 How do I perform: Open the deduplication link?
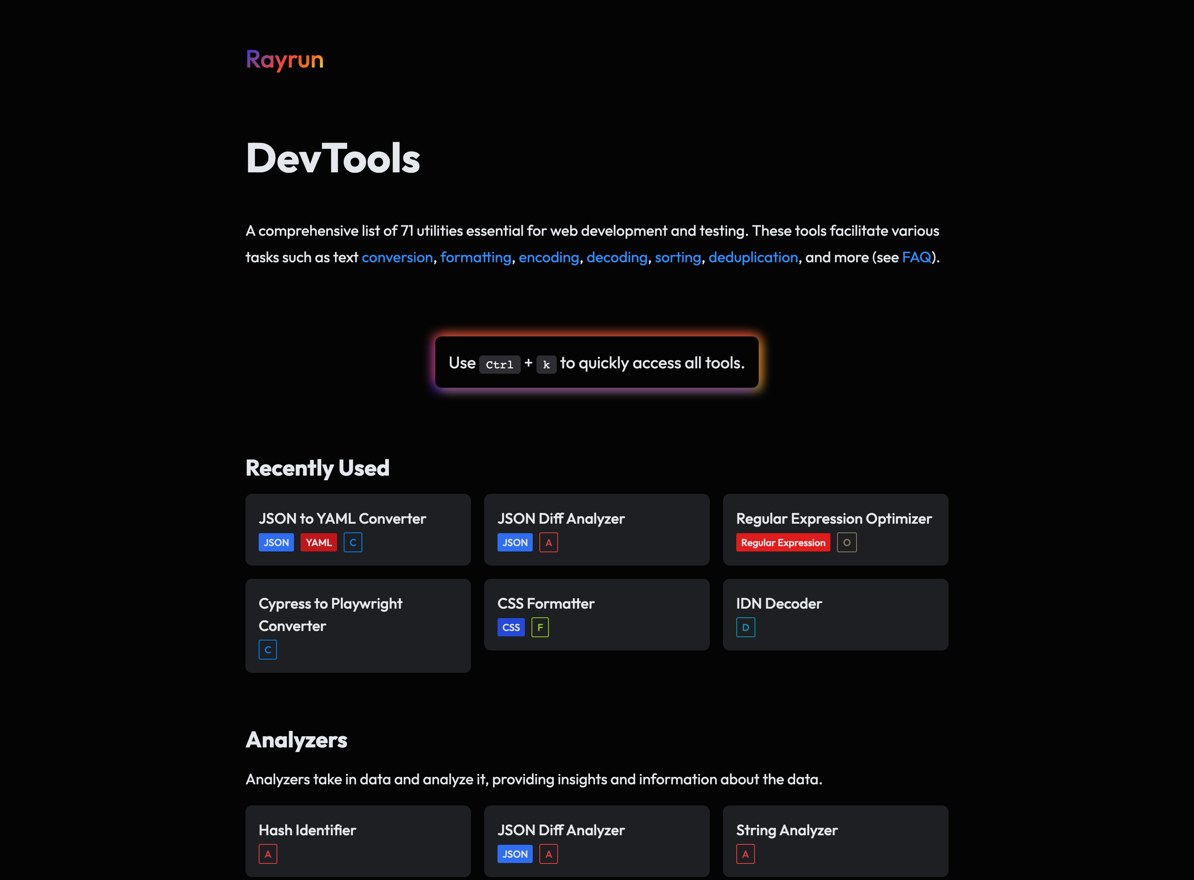[x=753, y=257]
